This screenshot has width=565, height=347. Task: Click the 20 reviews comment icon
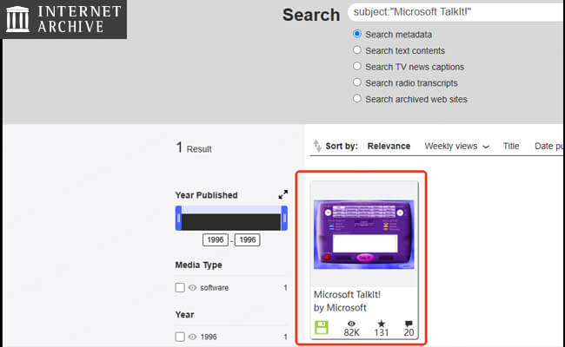pyautogui.click(x=409, y=324)
